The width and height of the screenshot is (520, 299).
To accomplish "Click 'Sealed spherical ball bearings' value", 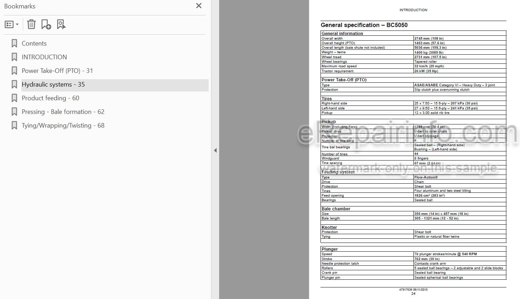I will pyautogui.click(x=438, y=278).
